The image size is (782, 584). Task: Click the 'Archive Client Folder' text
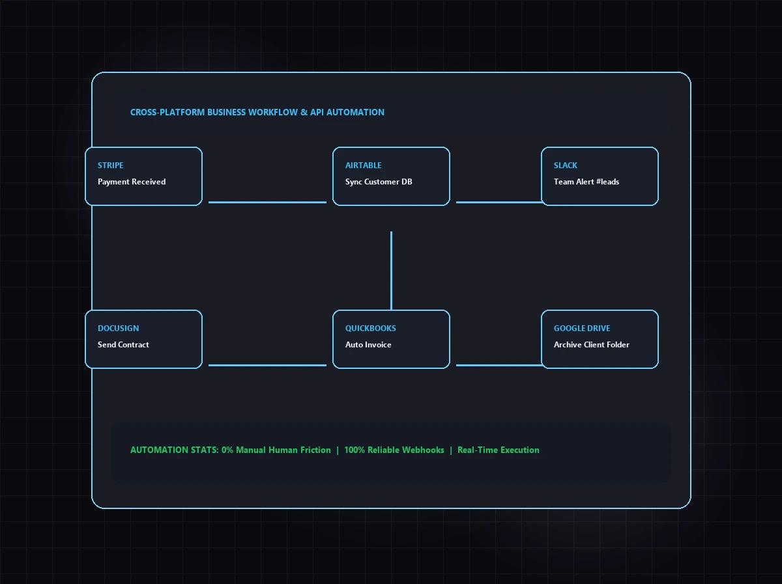(592, 345)
